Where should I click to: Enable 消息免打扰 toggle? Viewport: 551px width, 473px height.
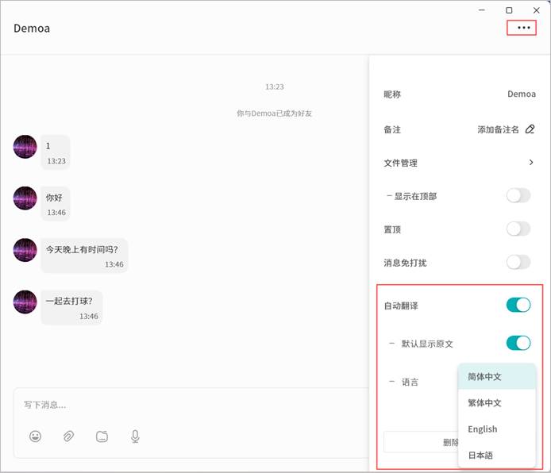518,262
